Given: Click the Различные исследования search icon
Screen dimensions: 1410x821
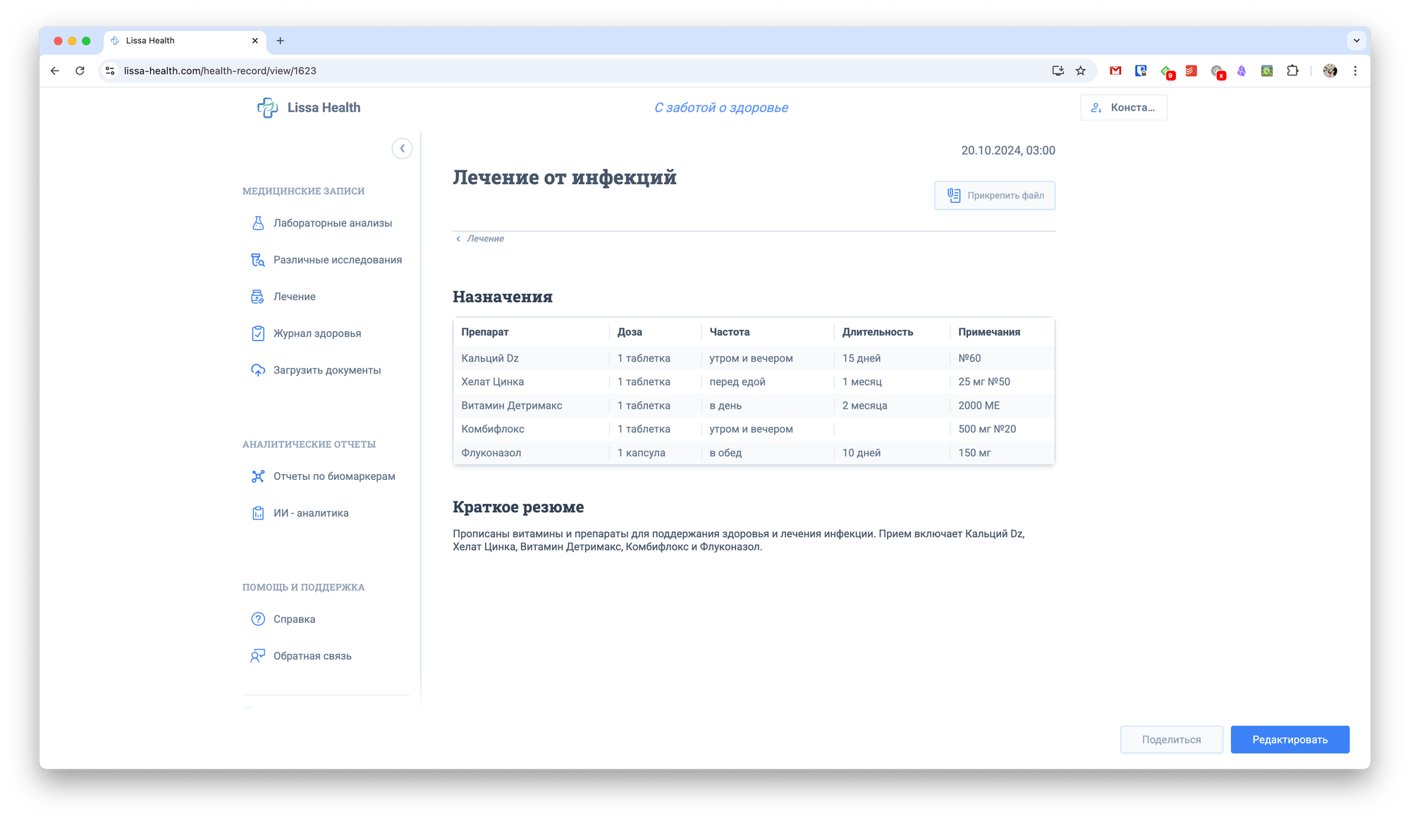Looking at the screenshot, I should click(258, 260).
